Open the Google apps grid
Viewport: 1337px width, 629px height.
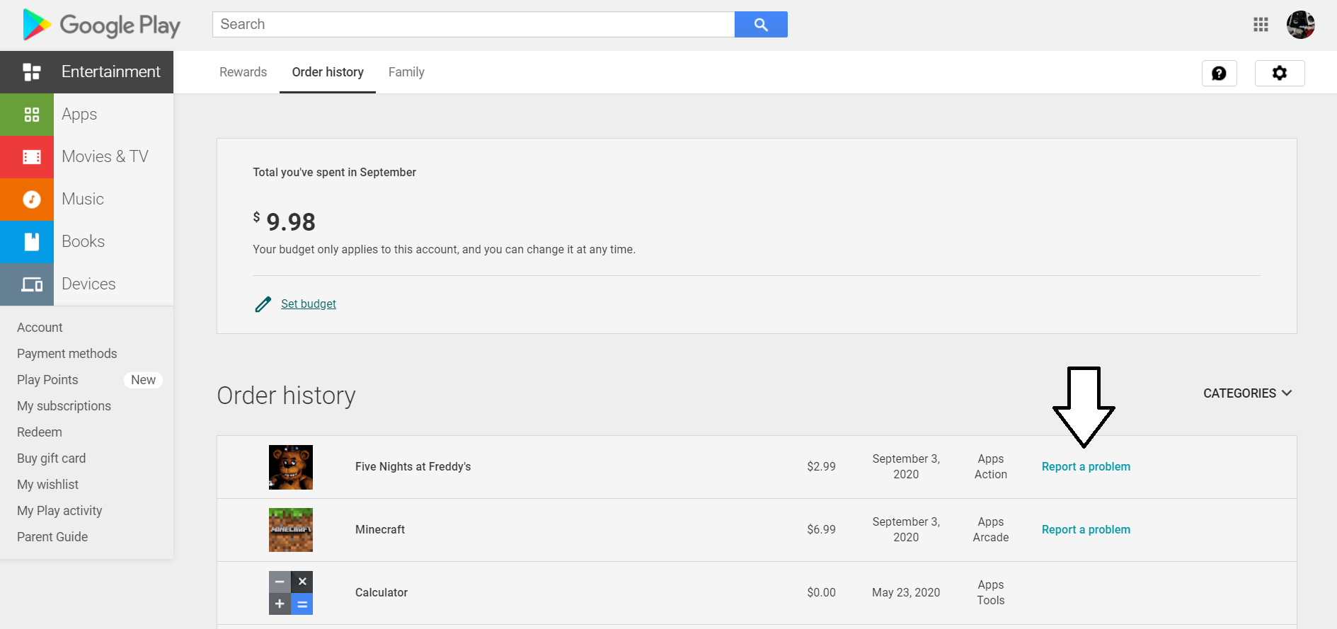point(1261,25)
